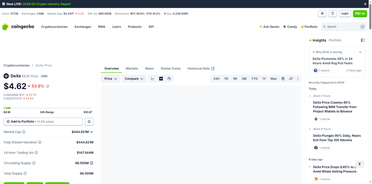Close the Crypto Industry Report banner
The height and width of the screenshot is (184, 372).
pos(365,4)
